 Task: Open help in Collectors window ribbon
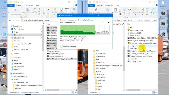(x=157, y=5)
